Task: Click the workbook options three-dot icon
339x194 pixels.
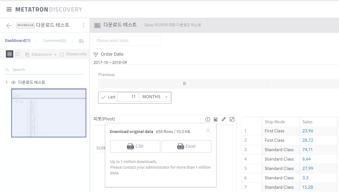Action: click(x=83, y=25)
